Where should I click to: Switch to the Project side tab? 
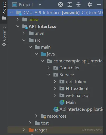coord(4,11)
